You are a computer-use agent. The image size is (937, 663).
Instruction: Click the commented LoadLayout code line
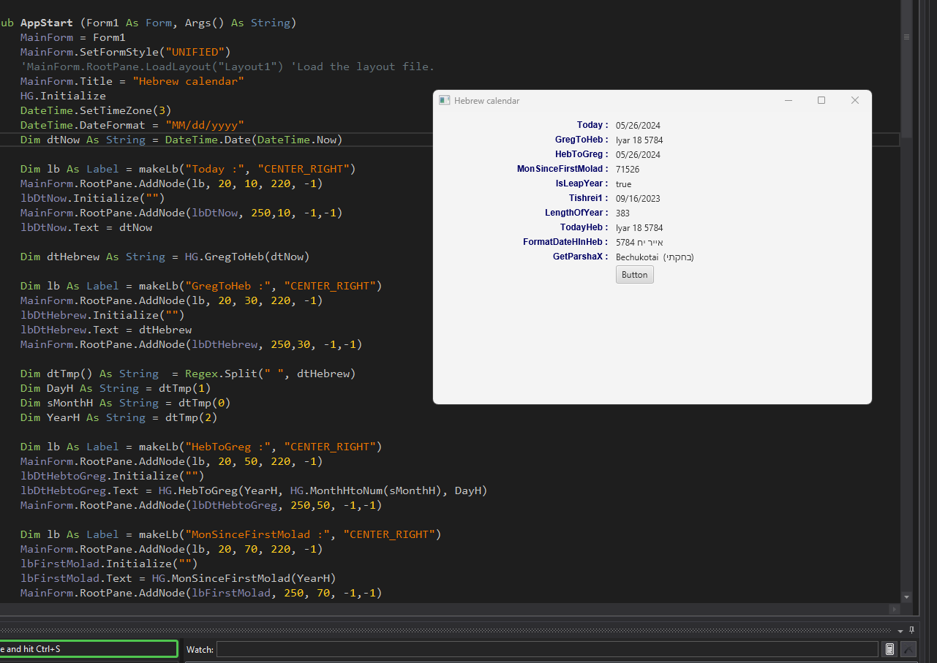227,67
